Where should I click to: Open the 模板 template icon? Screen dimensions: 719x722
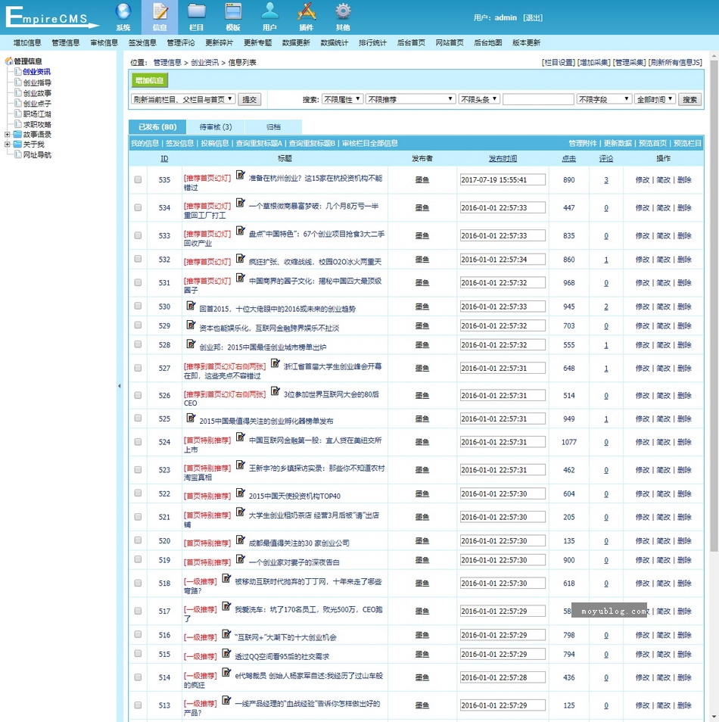tap(233, 12)
